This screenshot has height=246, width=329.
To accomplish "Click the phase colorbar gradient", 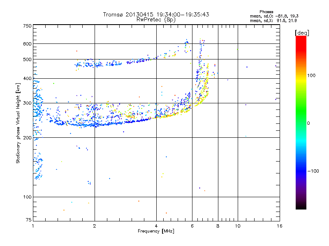I will tap(301, 122).
